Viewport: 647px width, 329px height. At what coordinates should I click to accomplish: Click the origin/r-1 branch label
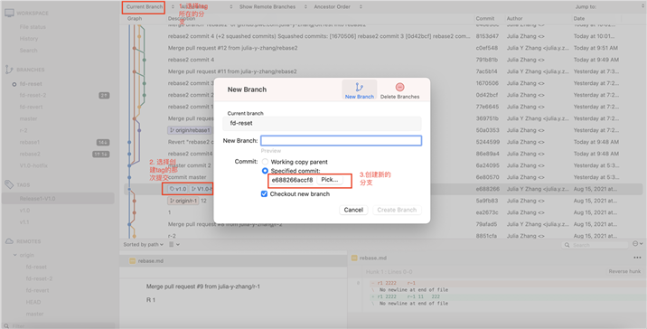point(183,201)
